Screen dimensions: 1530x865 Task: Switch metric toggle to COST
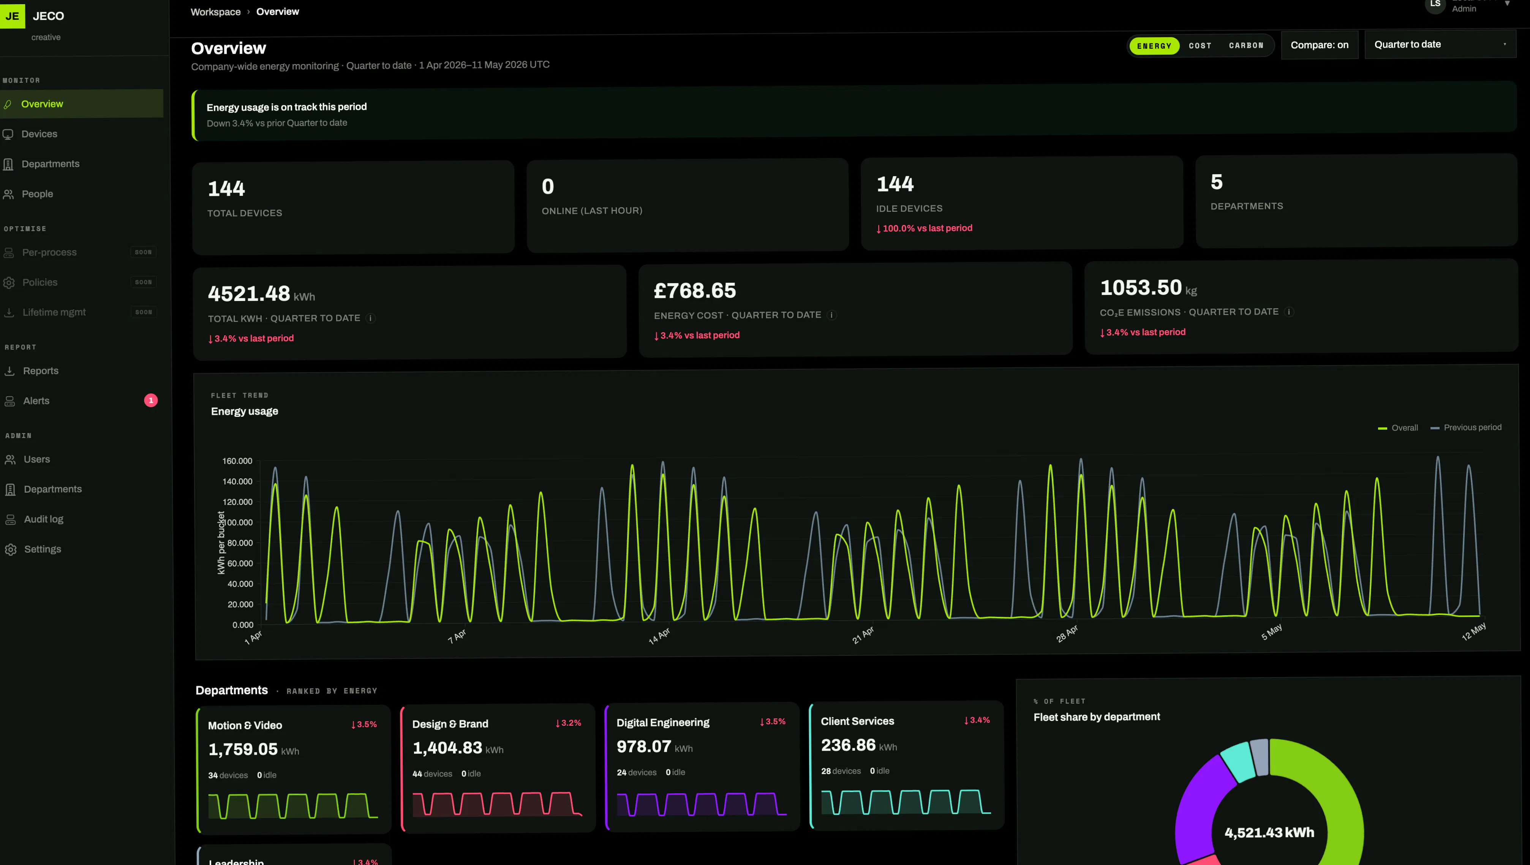(1200, 46)
